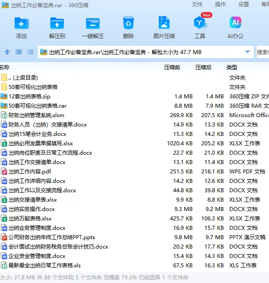
Task: Click the 269.9 KB size value
Action: (181, 115)
